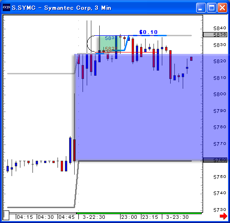This screenshot has height=223, width=230.
Task: Click the 04:45 time axis label
Action: click(66, 217)
